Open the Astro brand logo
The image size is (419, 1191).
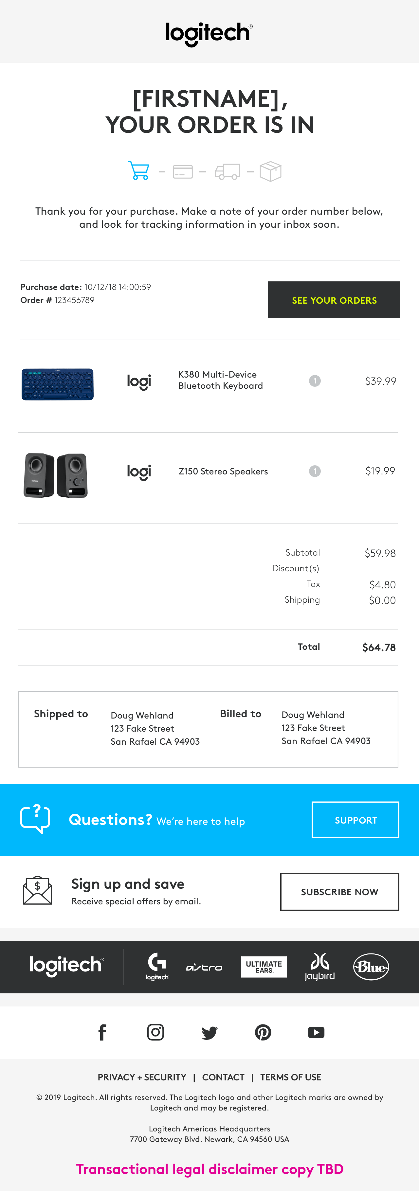tap(204, 967)
